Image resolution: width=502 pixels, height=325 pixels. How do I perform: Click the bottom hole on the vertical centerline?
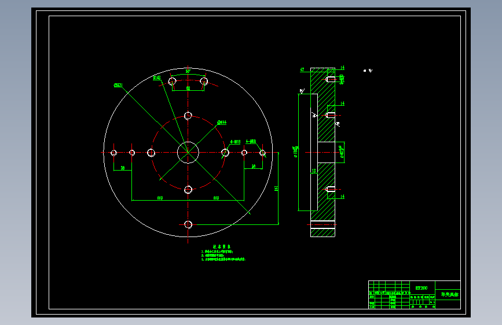point(188,224)
